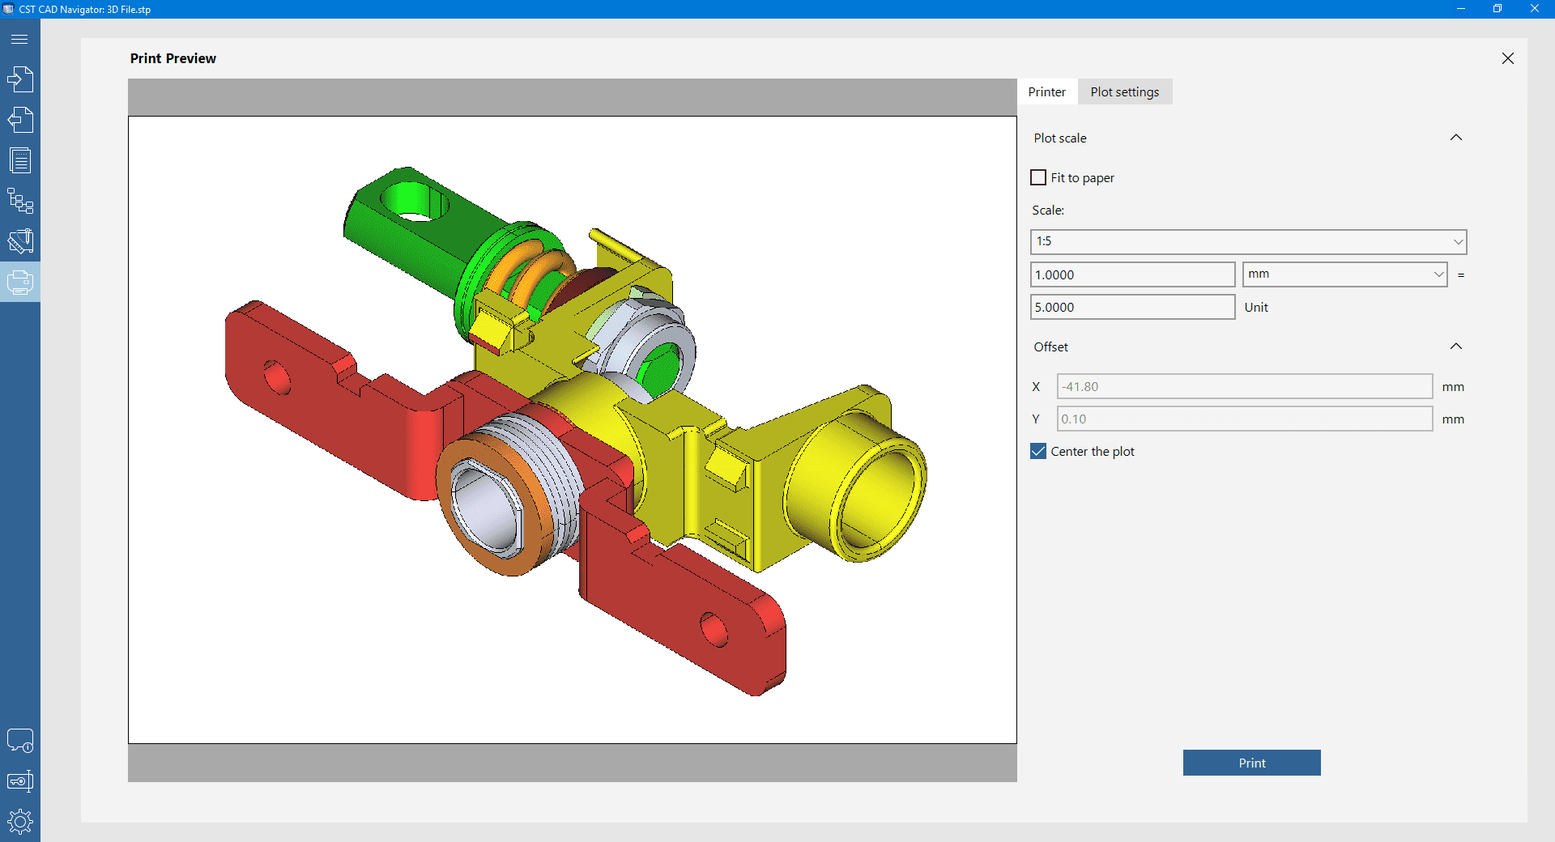Viewport: 1555px width, 842px height.
Task: Close the CST CAD Navigator window
Action: pos(1535,9)
